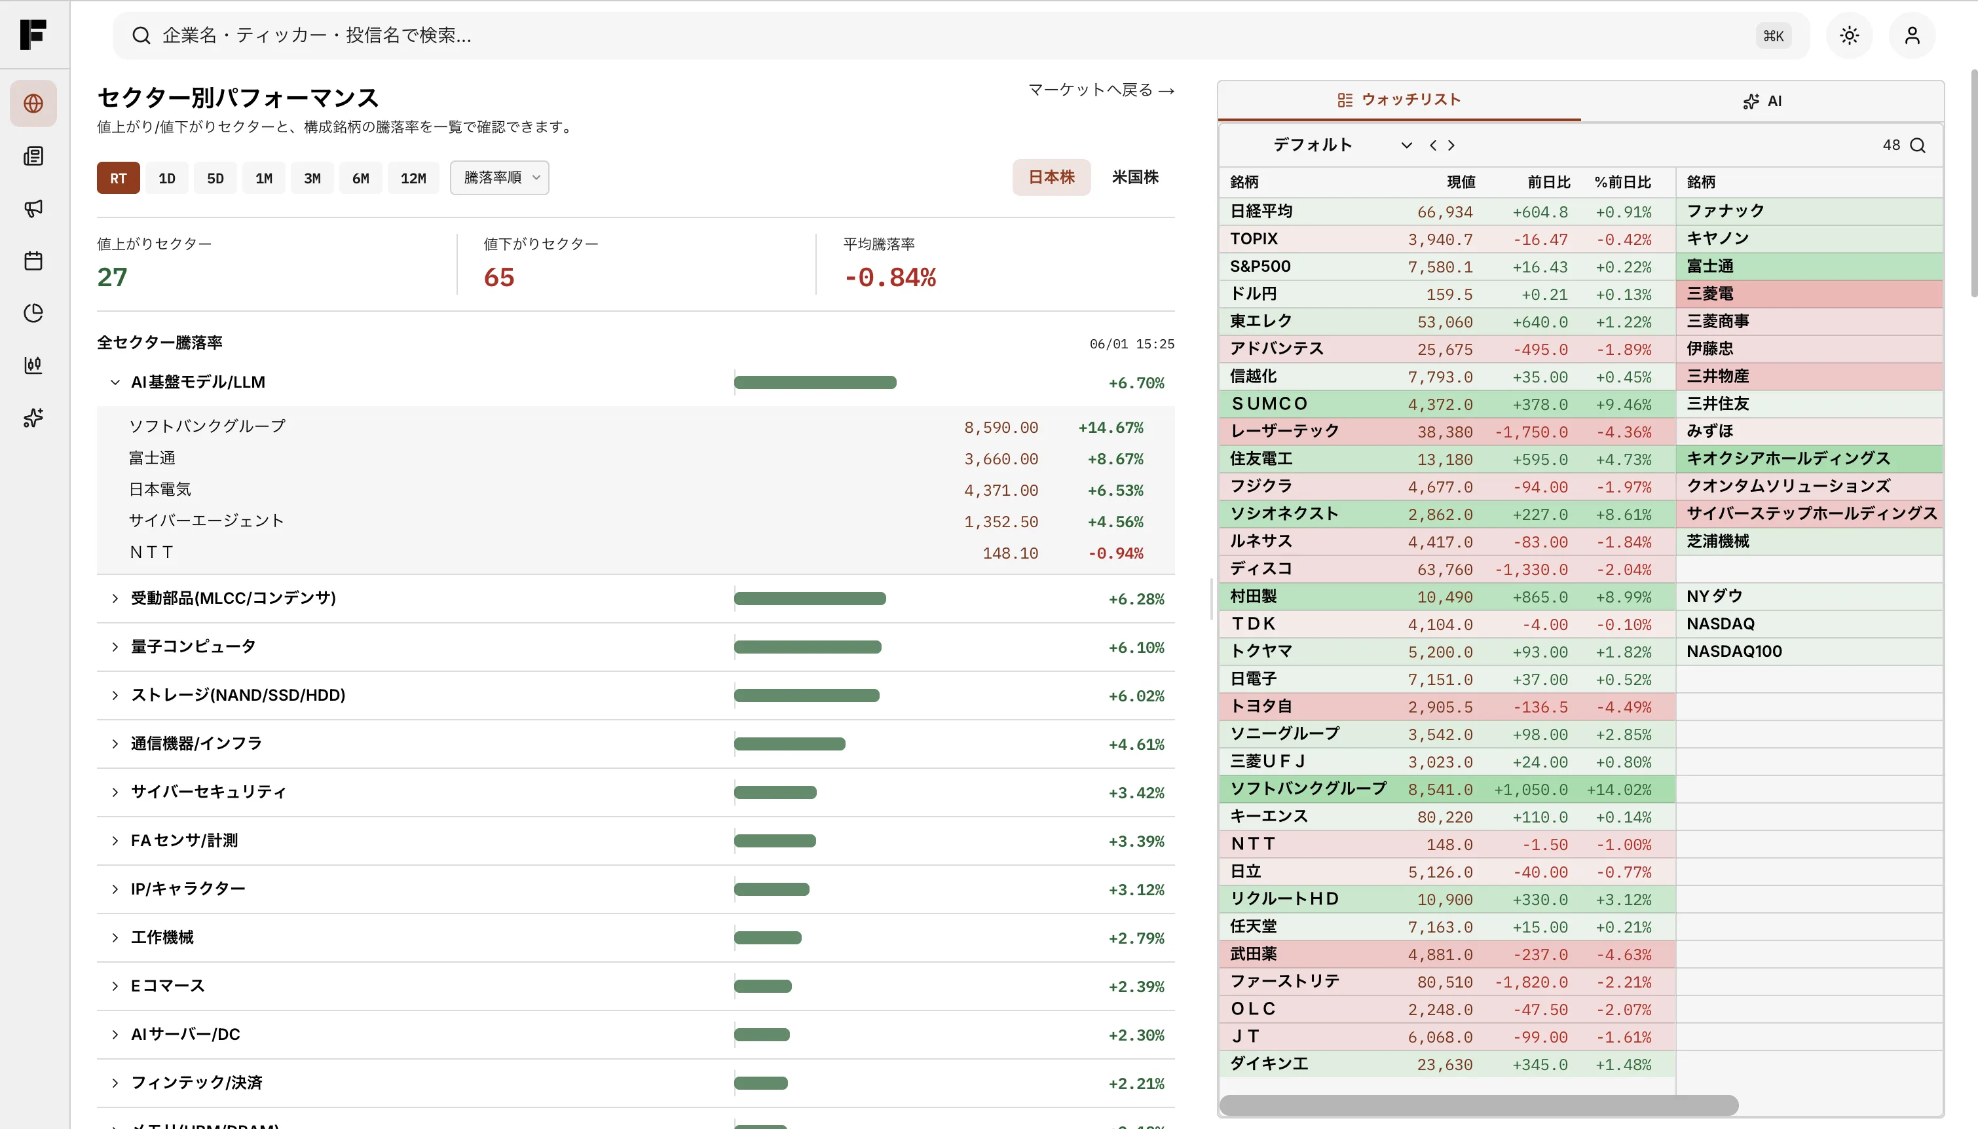Switch to the AI tab
The image size is (1978, 1129).
(1763, 101)
